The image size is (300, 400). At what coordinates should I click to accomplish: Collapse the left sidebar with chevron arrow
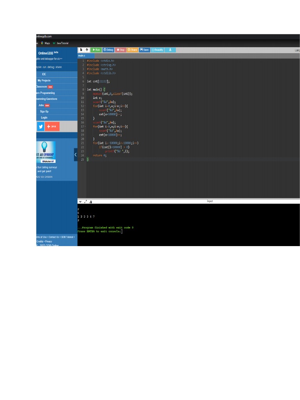[75, 155]
